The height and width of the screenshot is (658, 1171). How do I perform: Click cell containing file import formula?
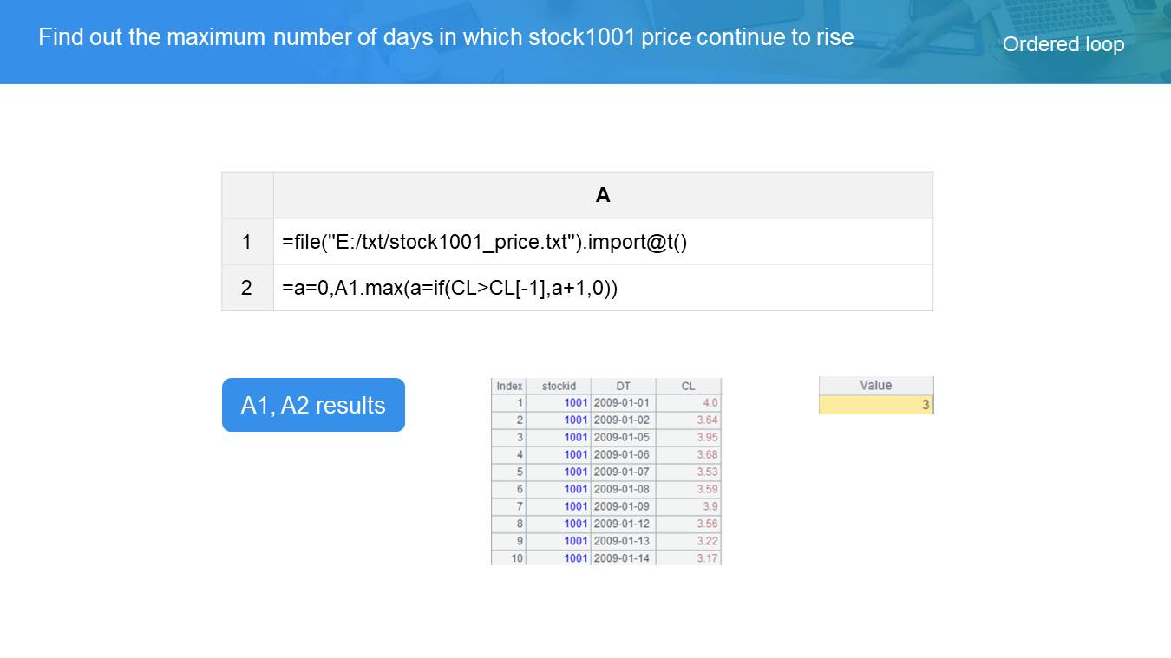603,242
